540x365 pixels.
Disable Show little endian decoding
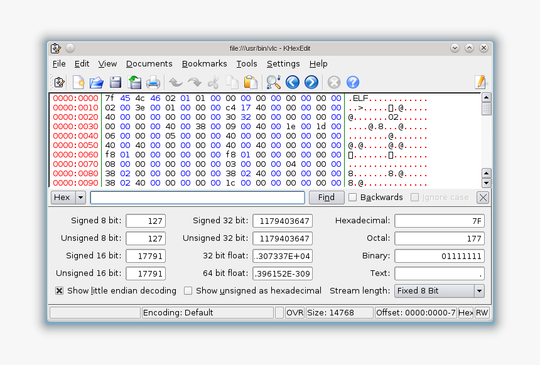point(59,290)
